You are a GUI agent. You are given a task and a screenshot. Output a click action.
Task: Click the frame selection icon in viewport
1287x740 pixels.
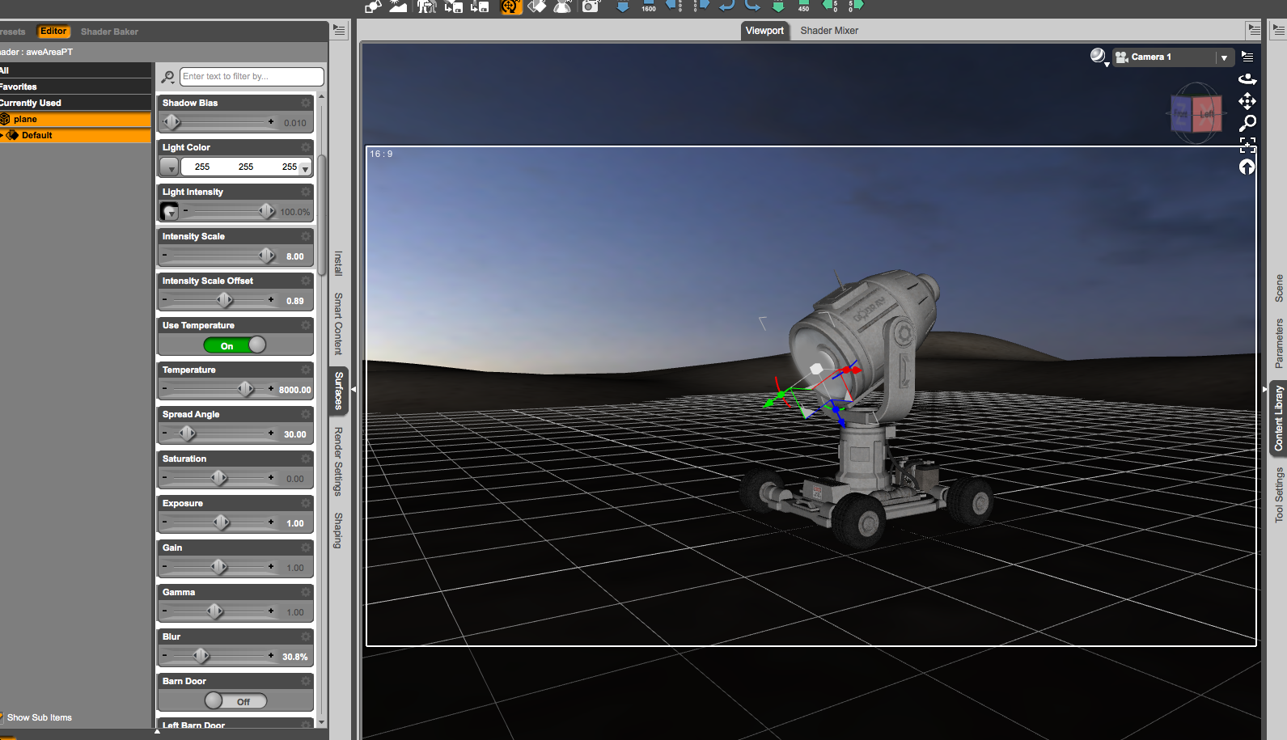tap(1247, 145)
